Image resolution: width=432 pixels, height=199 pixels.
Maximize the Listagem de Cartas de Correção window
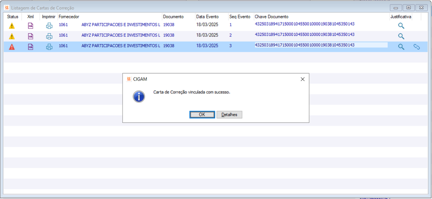pyautogui.click(x=409, y=7)
